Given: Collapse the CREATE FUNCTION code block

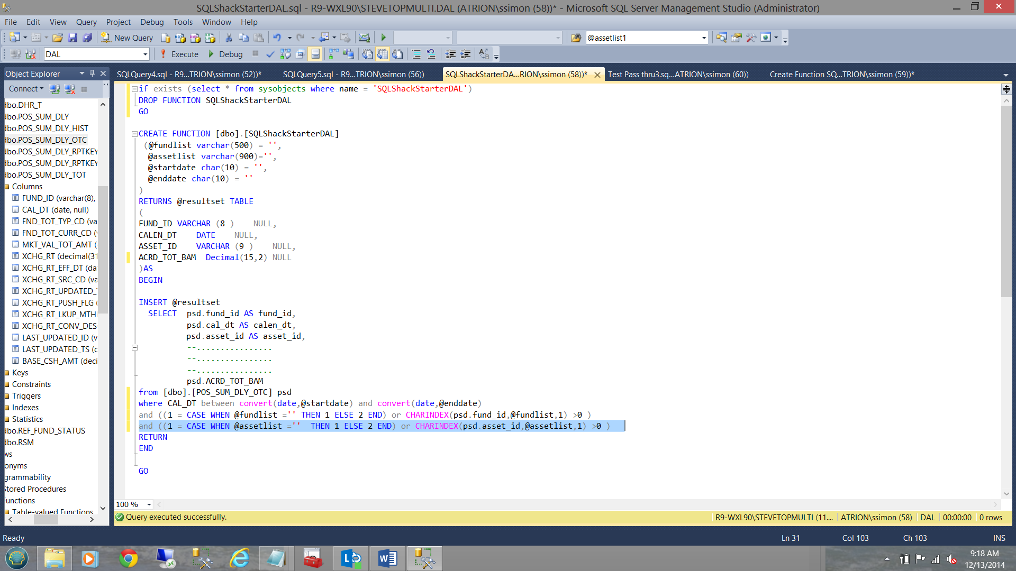Looking at the screenshot, I should click(134, 134).
